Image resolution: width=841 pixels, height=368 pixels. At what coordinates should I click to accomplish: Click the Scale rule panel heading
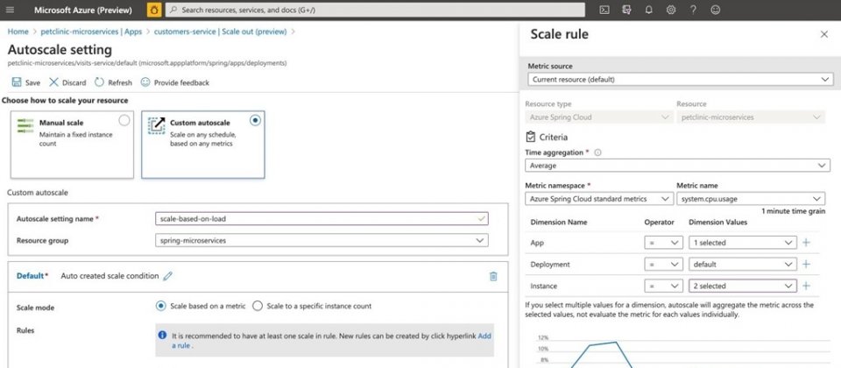560,34
